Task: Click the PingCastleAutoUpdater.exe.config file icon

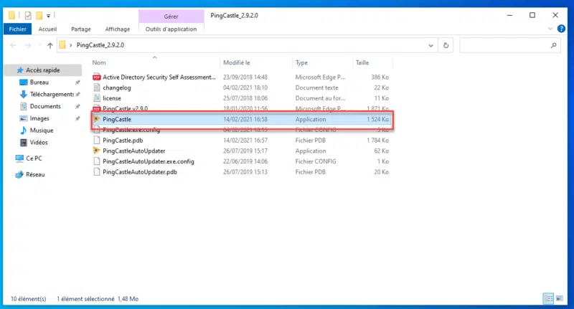Action: [97, 161]
